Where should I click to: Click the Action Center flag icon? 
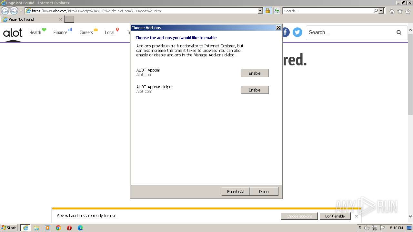coord(382,228)
